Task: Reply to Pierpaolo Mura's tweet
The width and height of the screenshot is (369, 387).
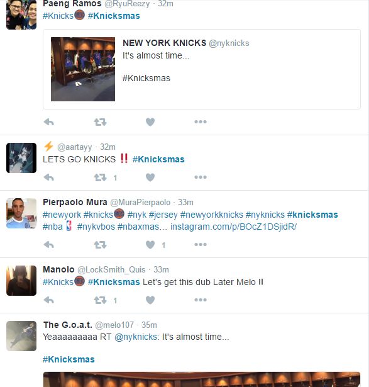Action: (49, 245)
